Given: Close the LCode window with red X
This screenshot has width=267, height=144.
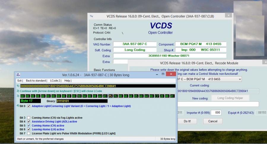Looking at the screenshot, I should pyautogui.click(x=171, y=75).
